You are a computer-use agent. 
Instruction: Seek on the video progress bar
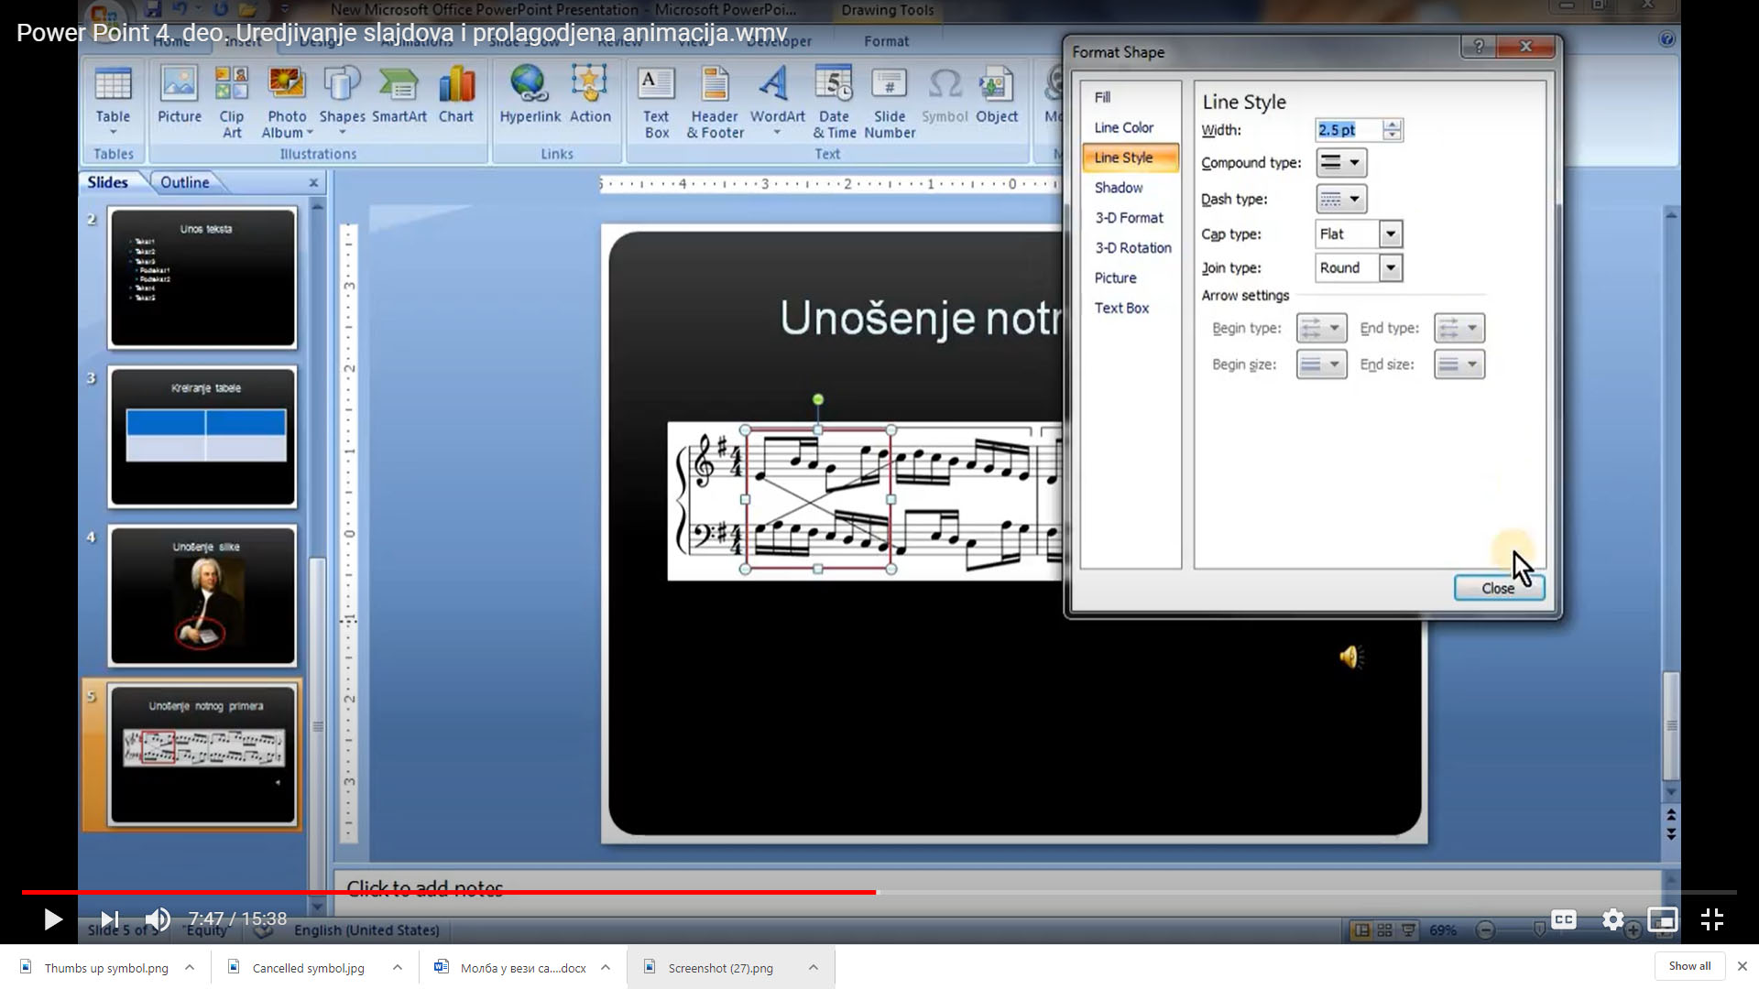(879, 892)
